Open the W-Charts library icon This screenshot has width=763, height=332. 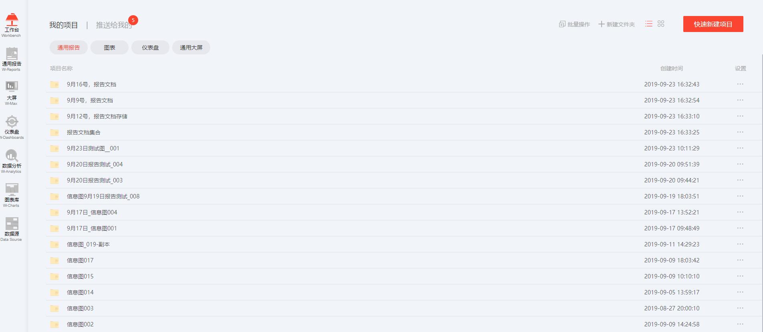[x=12, y=195]
